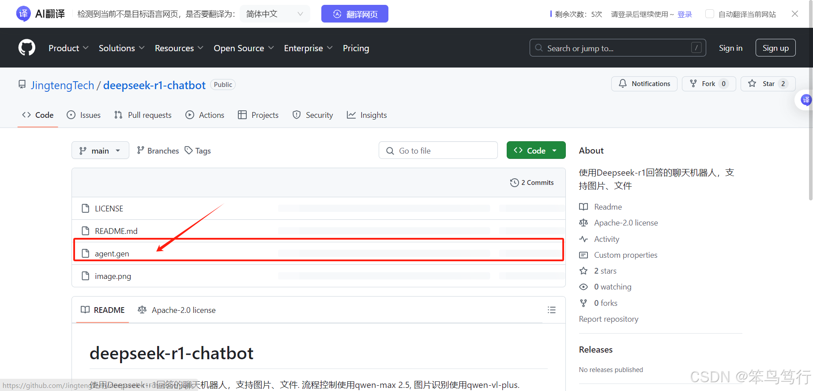Click the 翻译网页 translate button
The width and height of the screenshot is (813, 391).
(x=355, y=14)
